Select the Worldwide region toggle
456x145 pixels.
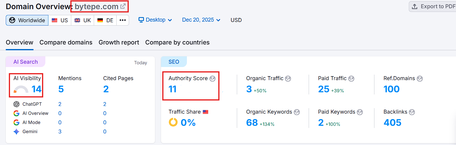click(x=27, y=20)
